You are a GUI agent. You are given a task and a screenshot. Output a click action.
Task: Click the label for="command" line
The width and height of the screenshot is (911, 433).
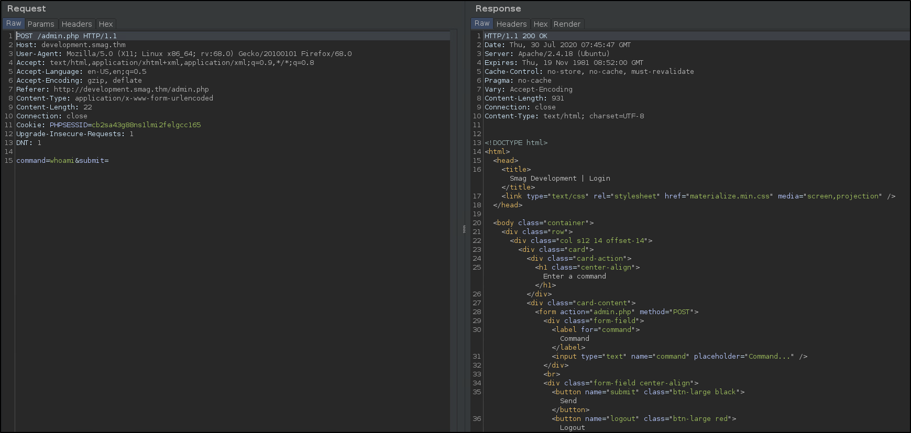pos(596,330)
